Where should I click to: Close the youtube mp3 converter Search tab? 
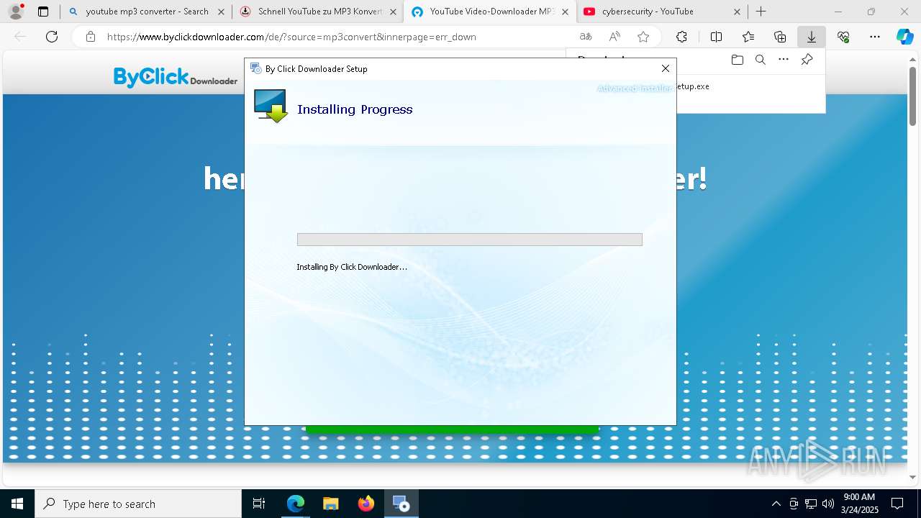(221, 12)
